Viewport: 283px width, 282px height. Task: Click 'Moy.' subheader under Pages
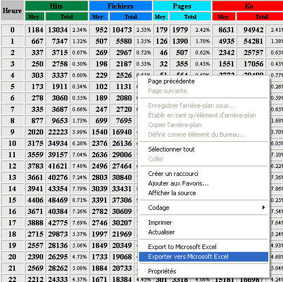coord(161,16)
